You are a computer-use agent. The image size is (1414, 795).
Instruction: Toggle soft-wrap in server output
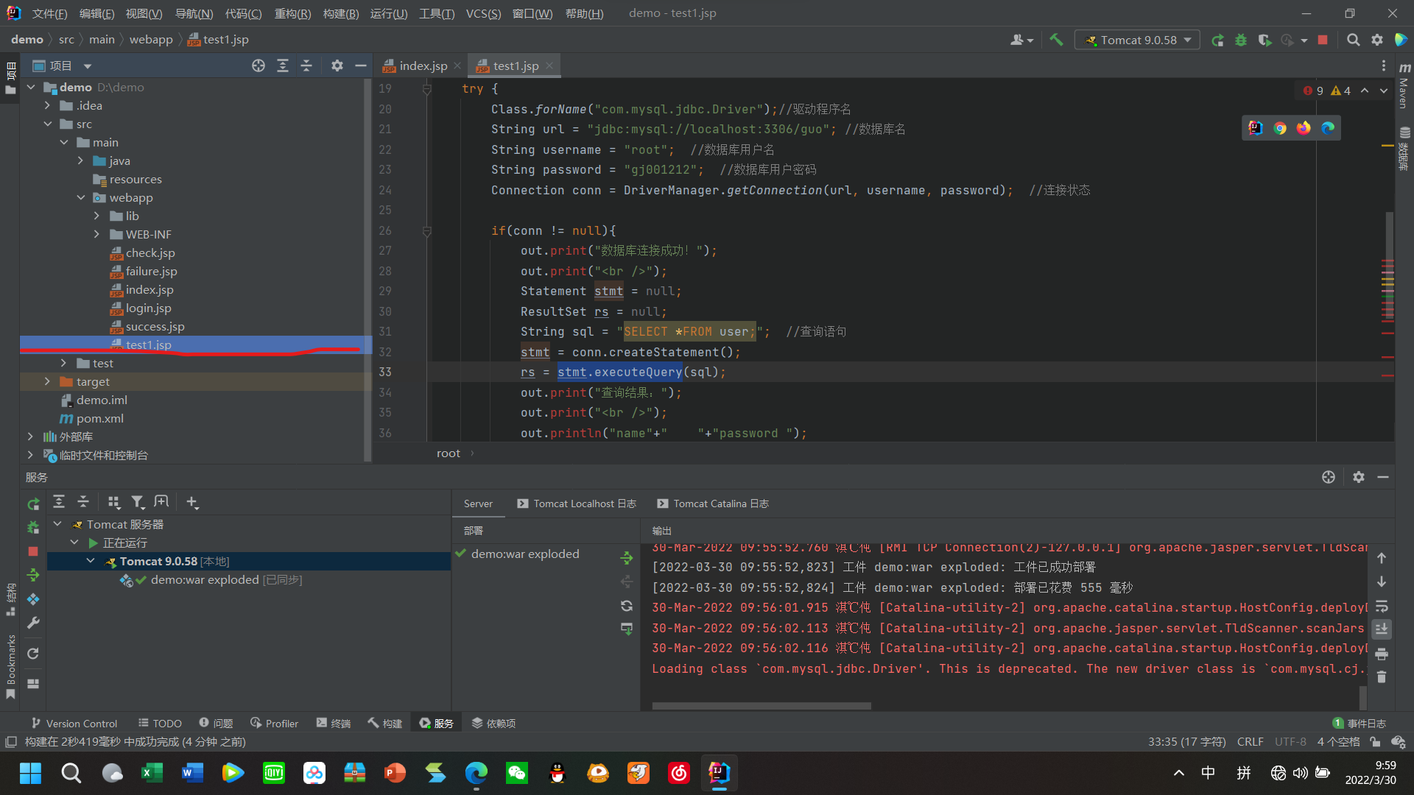pyautogui.click(x=1382, y=606)
